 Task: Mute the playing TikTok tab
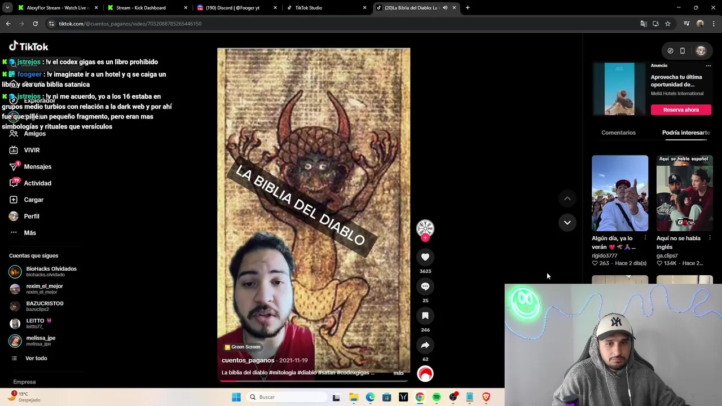(445, 8)
